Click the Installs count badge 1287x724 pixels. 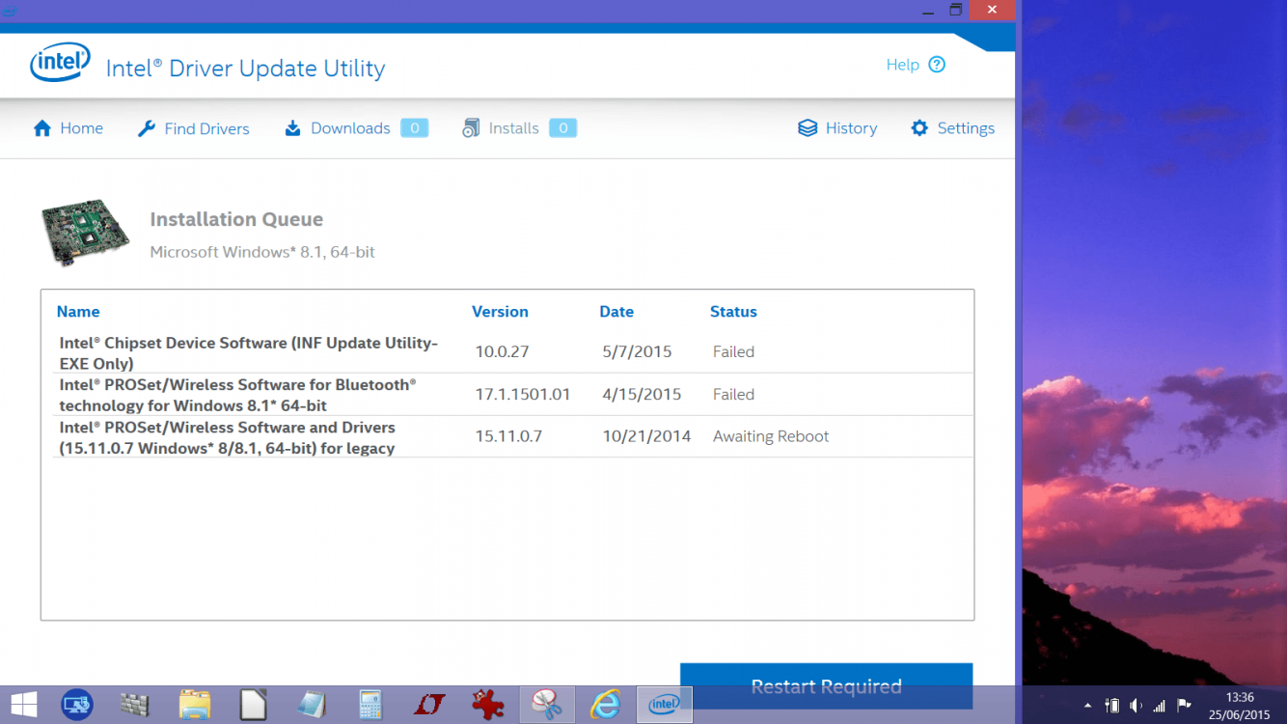(563, 128)
